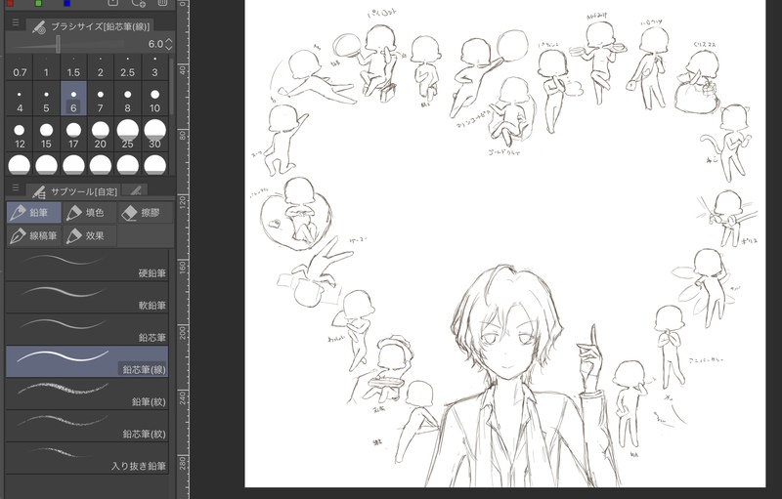Choose brush size preset 2.5
This screenshot has width=782, height=499.
pyautogui.click(x=128, y=67)
